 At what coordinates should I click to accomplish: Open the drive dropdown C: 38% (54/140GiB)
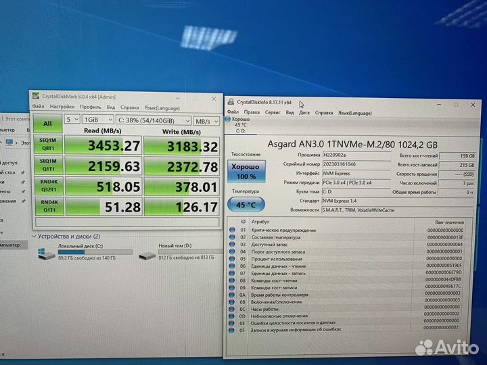point(154,120)
